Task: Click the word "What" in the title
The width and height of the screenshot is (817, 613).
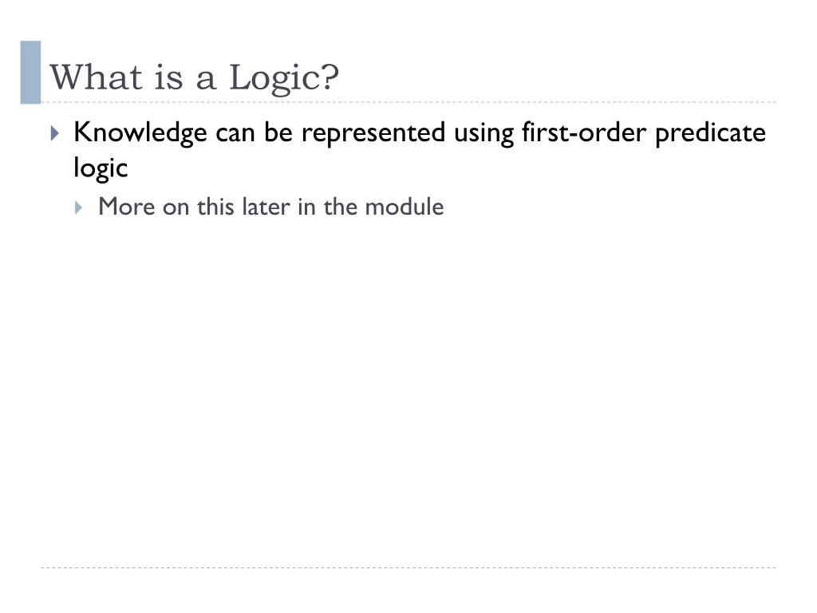Action: [x=96, y=77]
